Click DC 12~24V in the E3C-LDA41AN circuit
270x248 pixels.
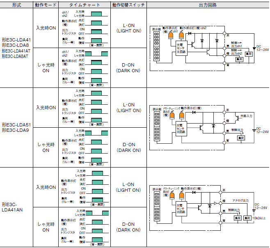click(x=261, y=206)
